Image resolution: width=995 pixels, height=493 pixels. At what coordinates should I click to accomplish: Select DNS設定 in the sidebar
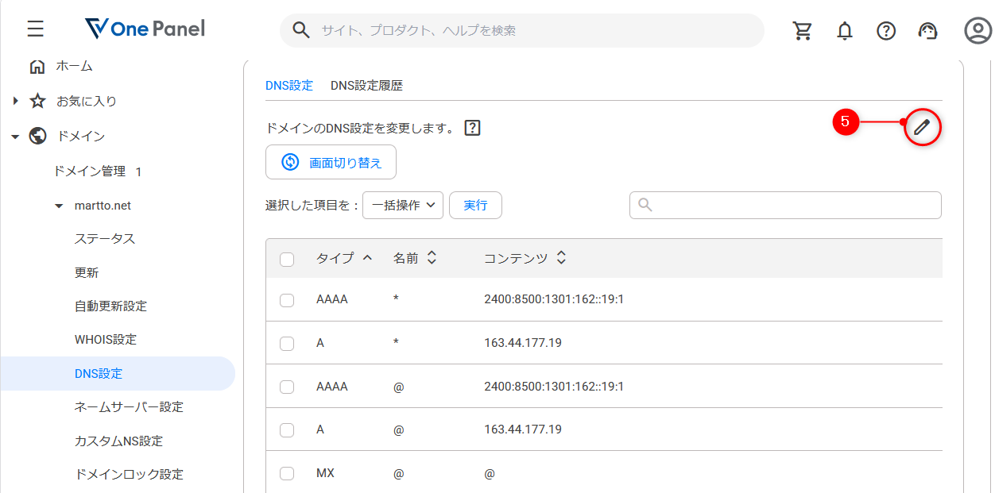pyautogui.click(x=118, y=373)
